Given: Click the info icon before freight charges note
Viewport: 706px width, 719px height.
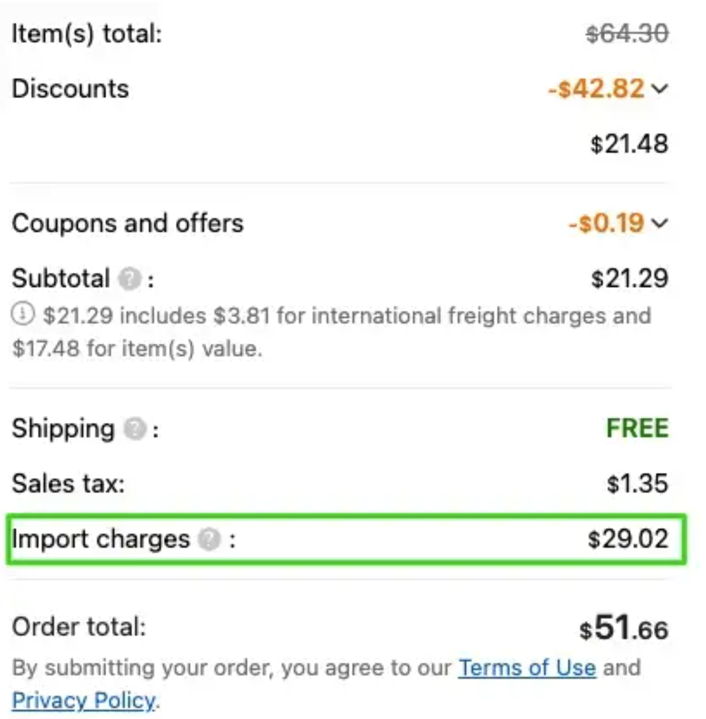Looking at the screenshot, I should coord(22,315).
